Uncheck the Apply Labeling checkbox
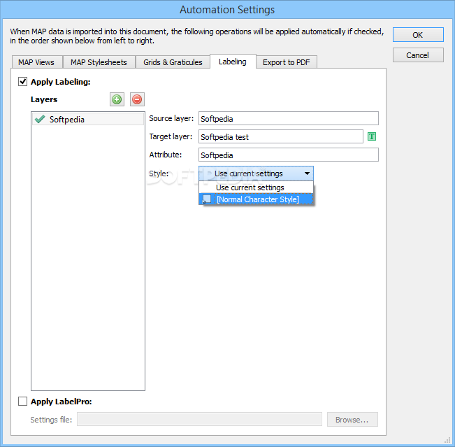455x447 pixels. tap(22, 82)
